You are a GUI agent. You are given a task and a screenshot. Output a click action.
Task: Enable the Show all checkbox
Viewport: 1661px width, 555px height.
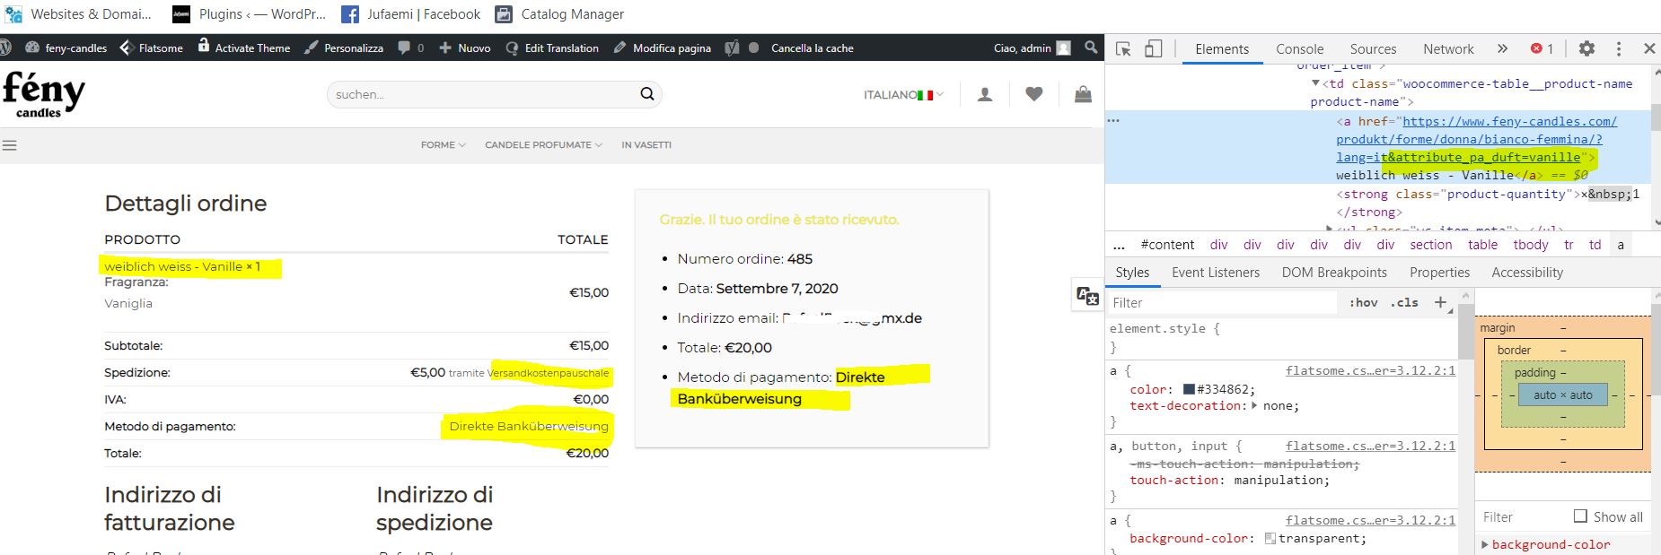tap(1581, 516)
